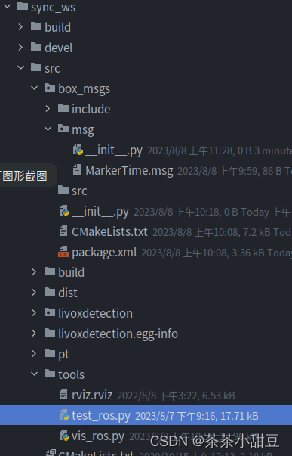Select __init__.py dated 10:18 in box_msgs
The width and height of the screenshot is (292, 456).
(x=100, y=212)
